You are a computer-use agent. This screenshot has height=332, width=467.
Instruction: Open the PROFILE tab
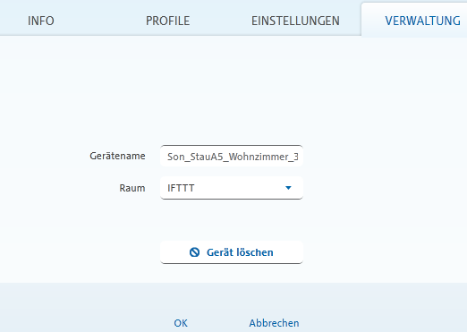[x=167, y=21]
